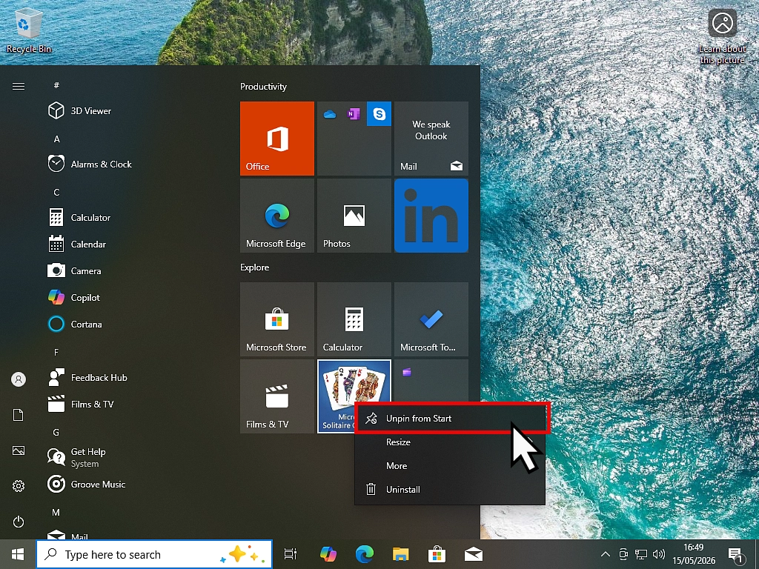Screen dimensions: 759x569
Task: Open Task View on the taskbar
Action: pos(291,554)
